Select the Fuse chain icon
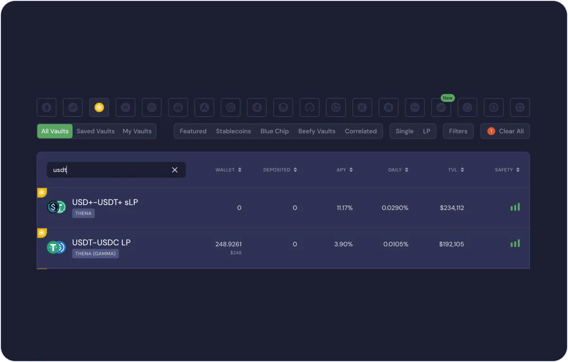 [x=336, y=108]
